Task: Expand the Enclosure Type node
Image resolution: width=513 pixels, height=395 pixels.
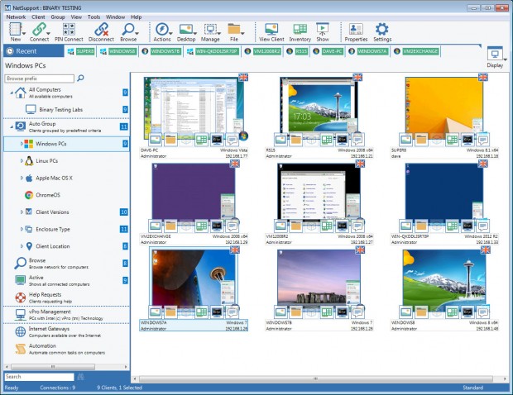Action: (22, 229)
